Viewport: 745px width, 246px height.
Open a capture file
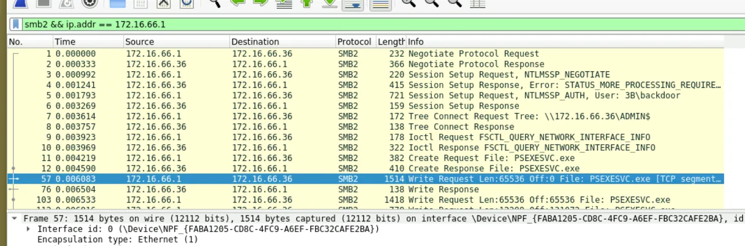pos(117,3)
